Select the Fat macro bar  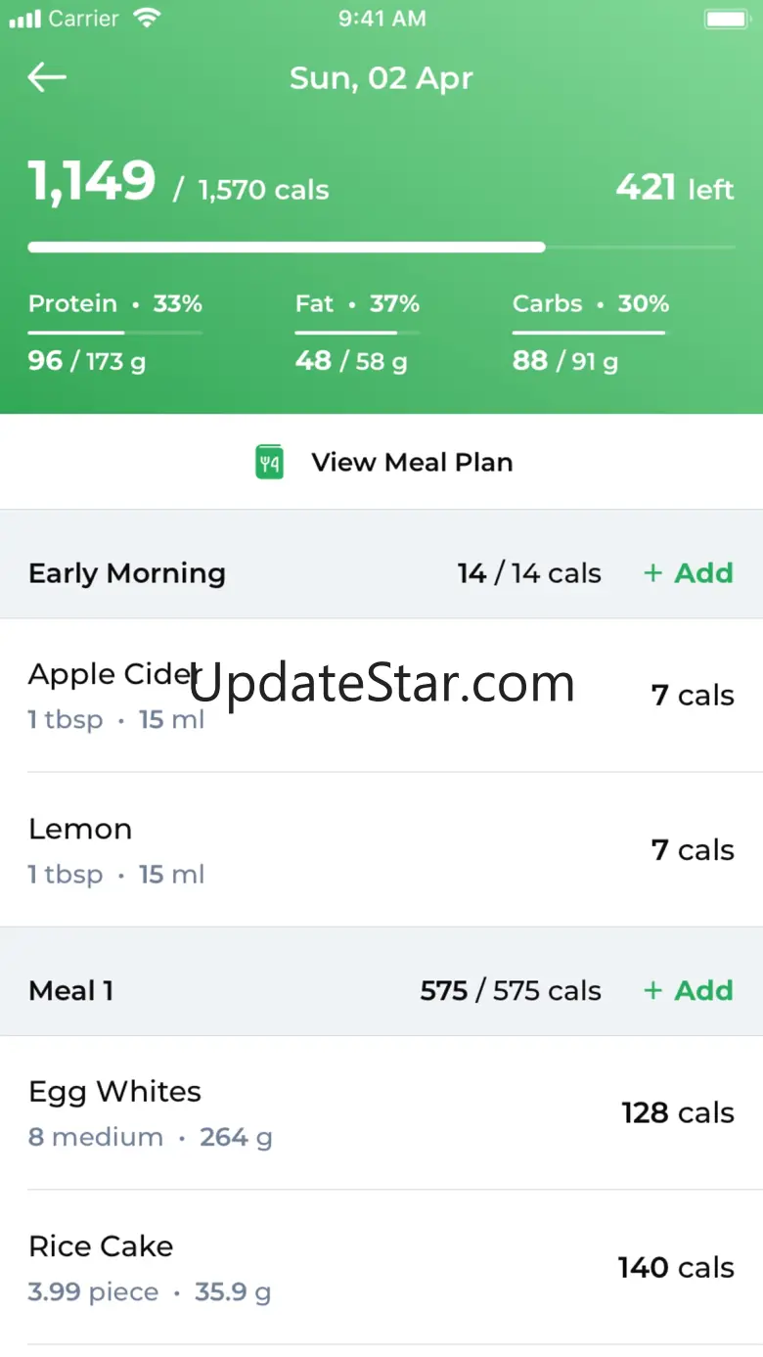[357, 333]
